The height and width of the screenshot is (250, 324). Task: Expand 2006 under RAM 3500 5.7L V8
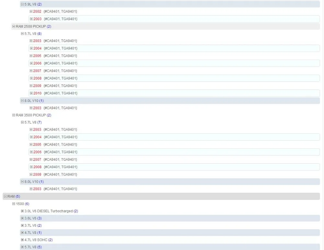pyautogui.click(x=31, y=152)
